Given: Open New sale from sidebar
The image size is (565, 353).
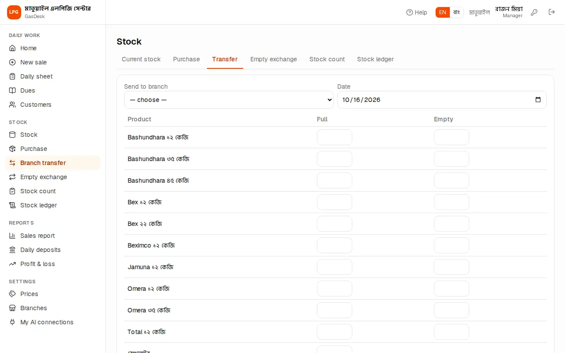Looking at the screenshot, I should 53,62.
